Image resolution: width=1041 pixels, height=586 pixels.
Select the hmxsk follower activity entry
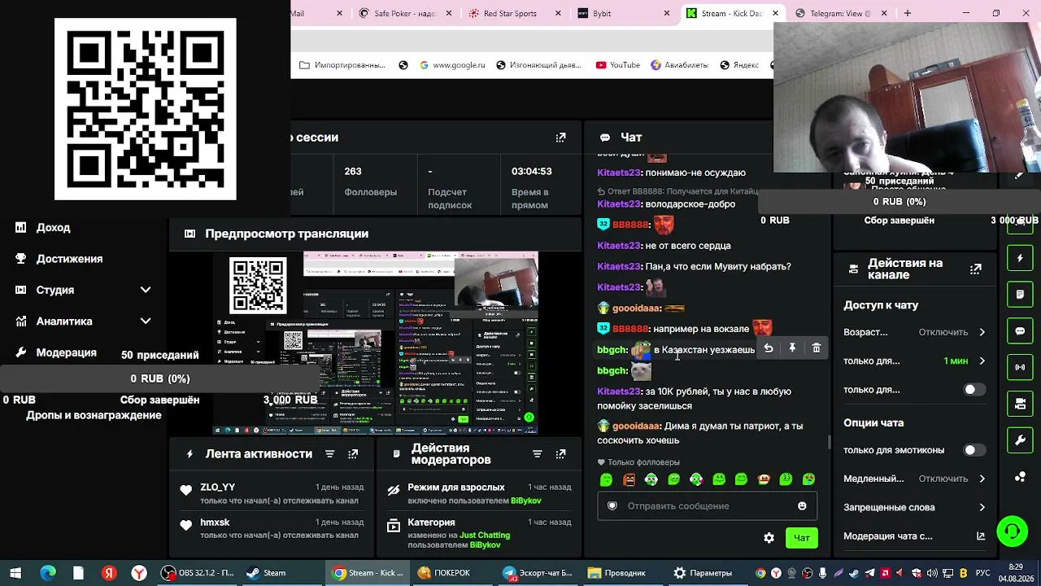272,528
